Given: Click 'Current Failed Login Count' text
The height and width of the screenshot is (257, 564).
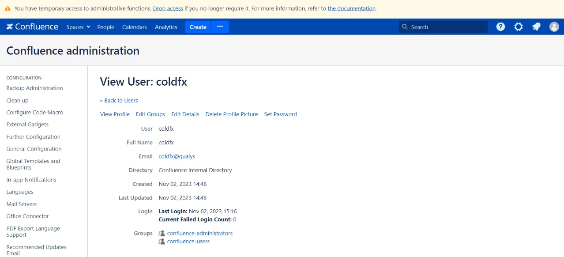Looking at the screenshot, I should pos(195,219).
